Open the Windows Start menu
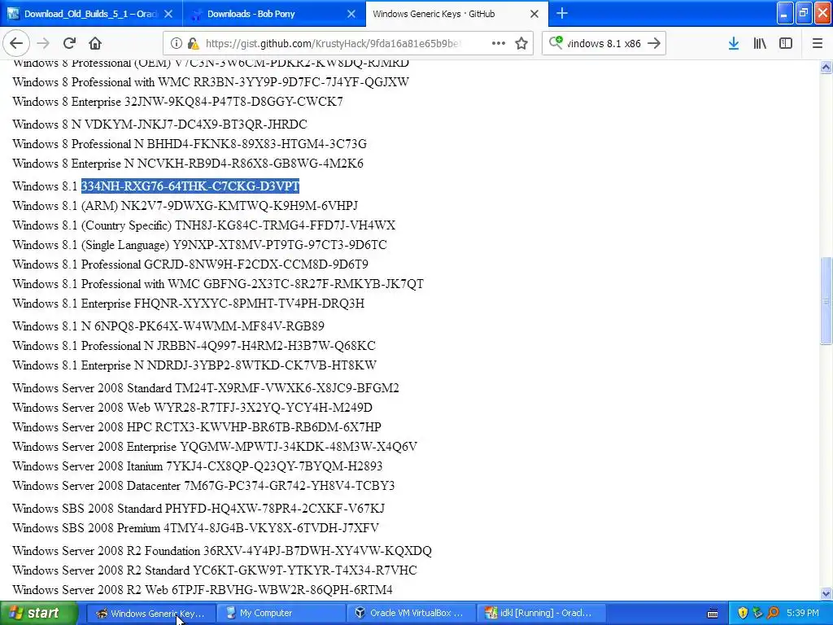The image size is (833, 625). (37, 613)
